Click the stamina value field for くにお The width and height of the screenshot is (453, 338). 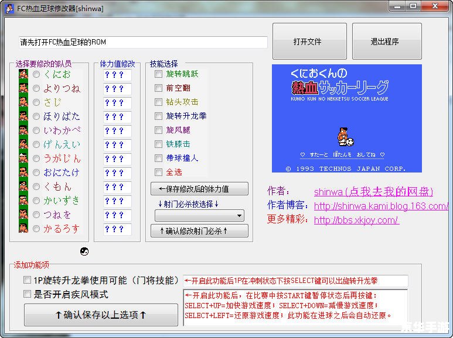click(x=117, y=75)
